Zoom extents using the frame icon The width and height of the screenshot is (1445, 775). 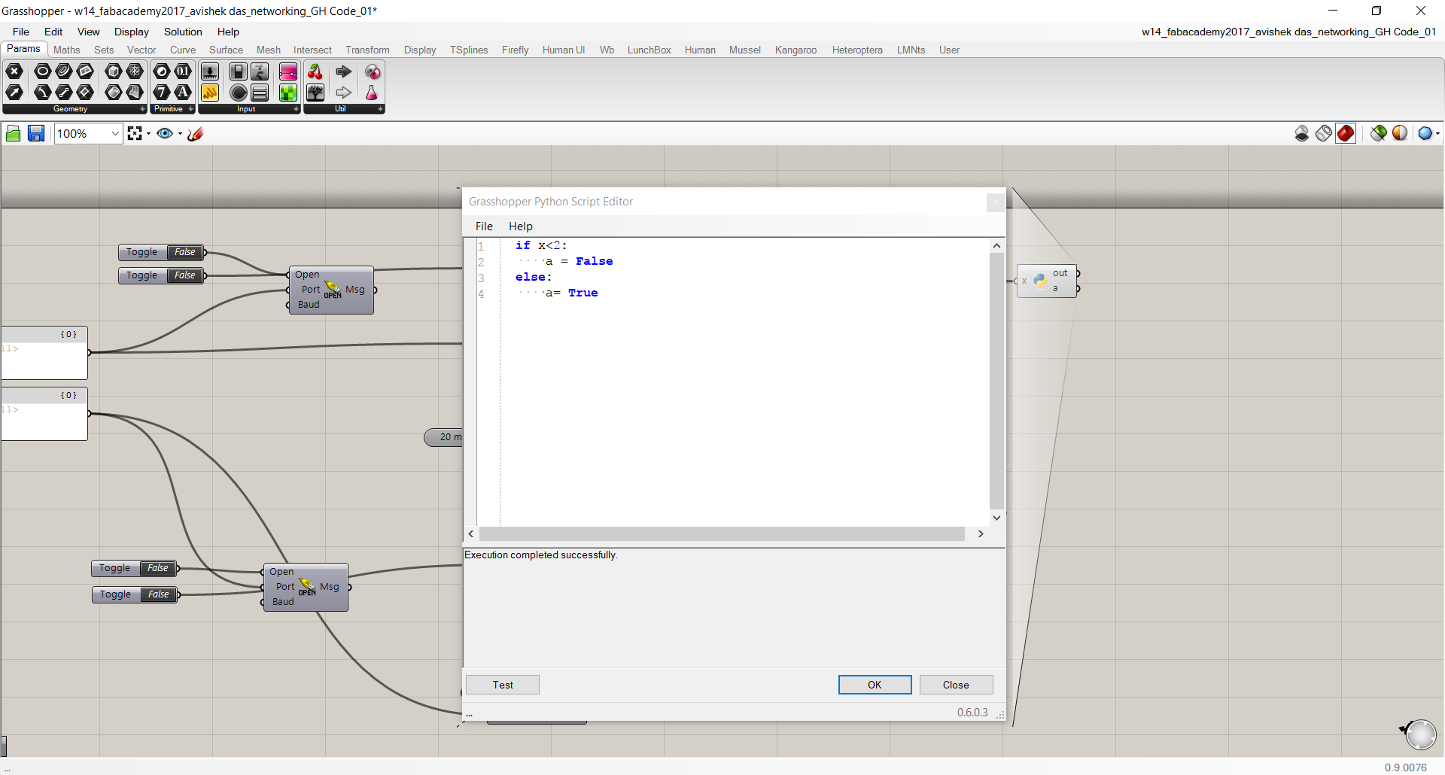click(135, 134)
